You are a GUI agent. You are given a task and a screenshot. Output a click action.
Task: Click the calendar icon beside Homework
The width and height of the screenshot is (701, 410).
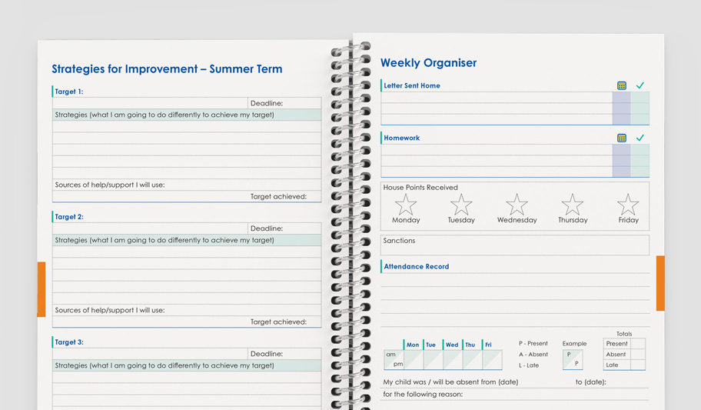[621, 138]
